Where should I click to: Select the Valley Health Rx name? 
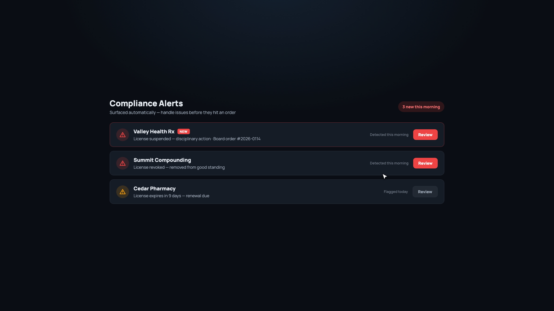(154, 132)
